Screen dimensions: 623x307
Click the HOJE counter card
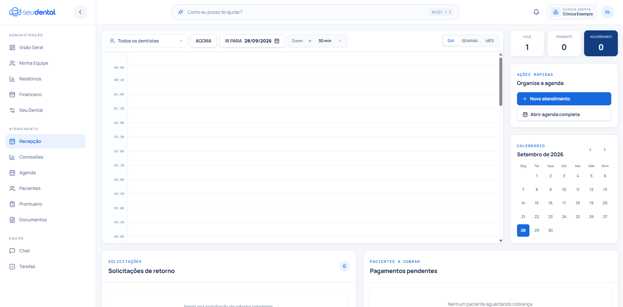point(527,43)
